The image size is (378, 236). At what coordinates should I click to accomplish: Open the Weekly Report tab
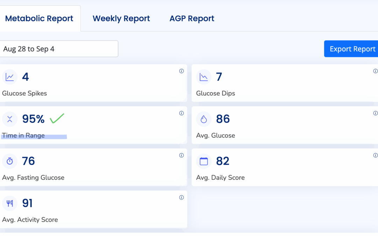[x=121, y=19]
